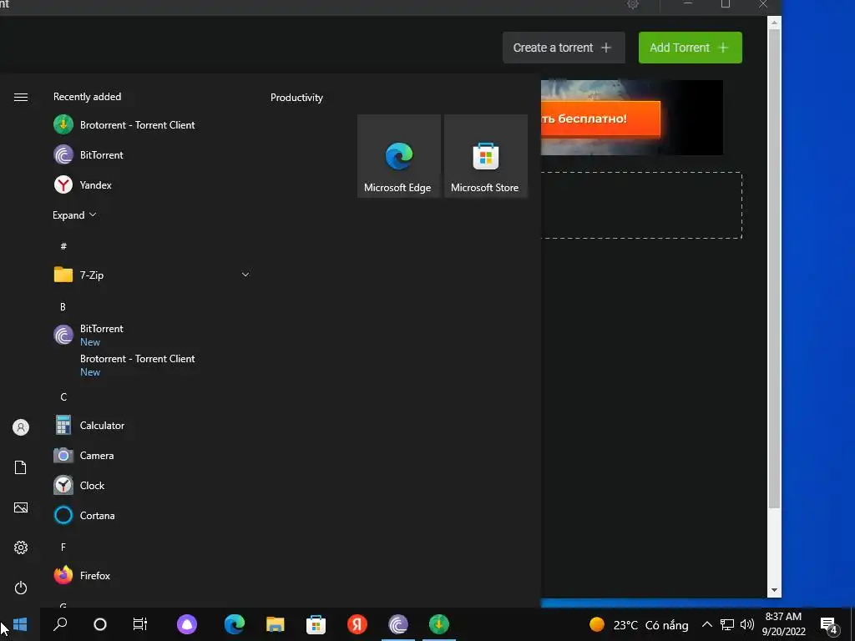Open volume icon in system tray
Screen dimensions: 855x641
click(747, 624)
